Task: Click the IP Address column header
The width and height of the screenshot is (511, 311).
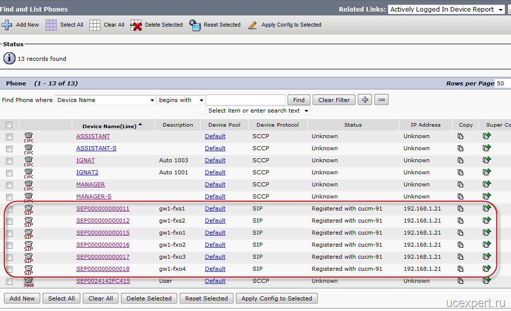Action: pyautogui.click(x=425, y=125)
